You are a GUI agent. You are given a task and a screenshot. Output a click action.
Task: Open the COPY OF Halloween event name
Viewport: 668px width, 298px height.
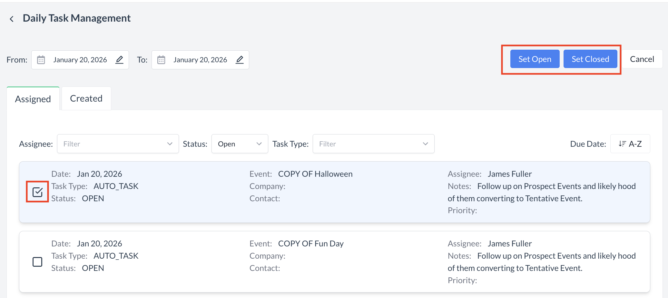[315, 174]
